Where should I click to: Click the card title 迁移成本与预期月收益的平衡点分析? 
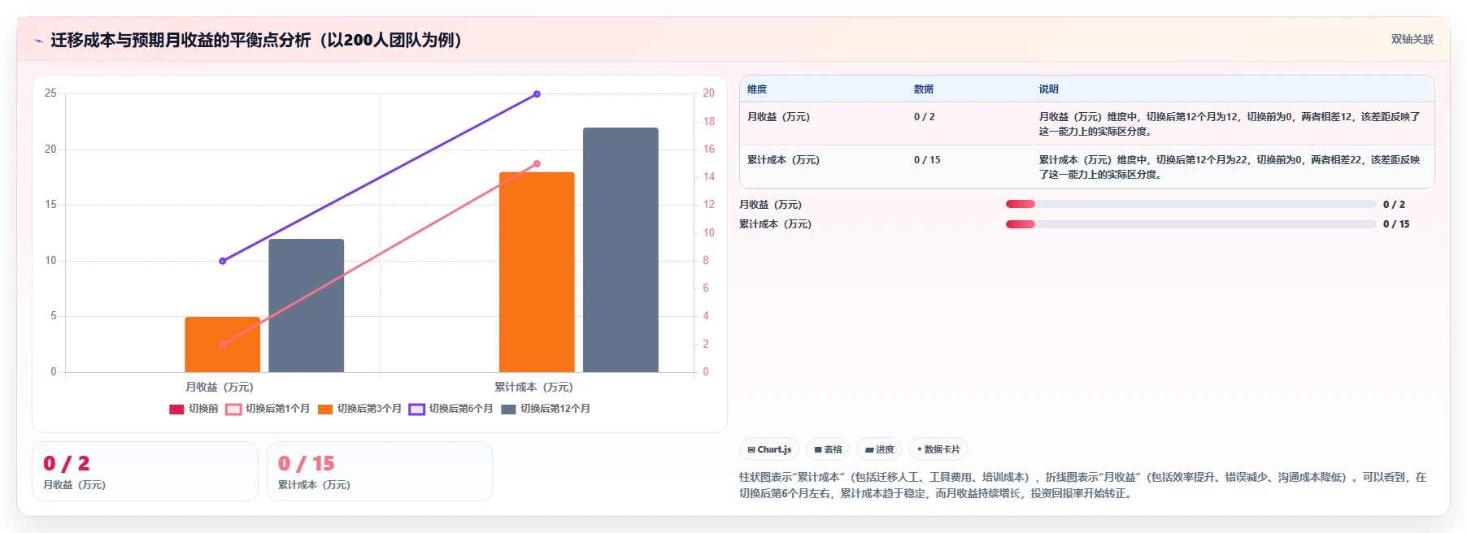coord(256,40)
